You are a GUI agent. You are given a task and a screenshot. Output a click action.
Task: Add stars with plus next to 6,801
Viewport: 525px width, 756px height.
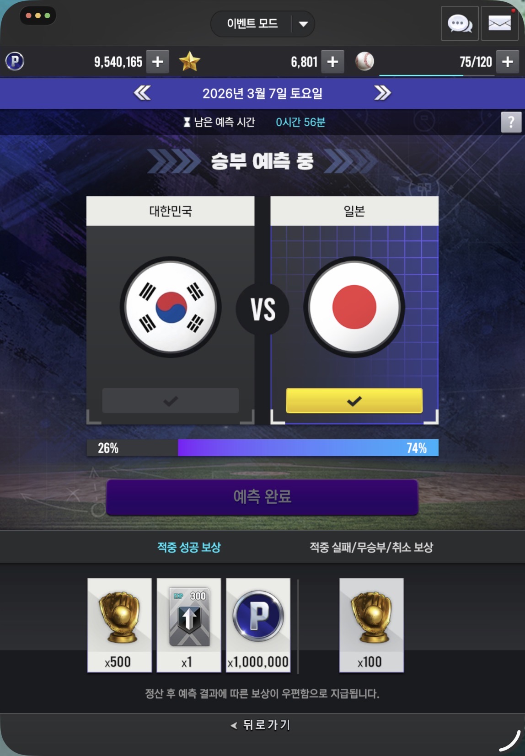pyautogui.click(x=333, y=62)
